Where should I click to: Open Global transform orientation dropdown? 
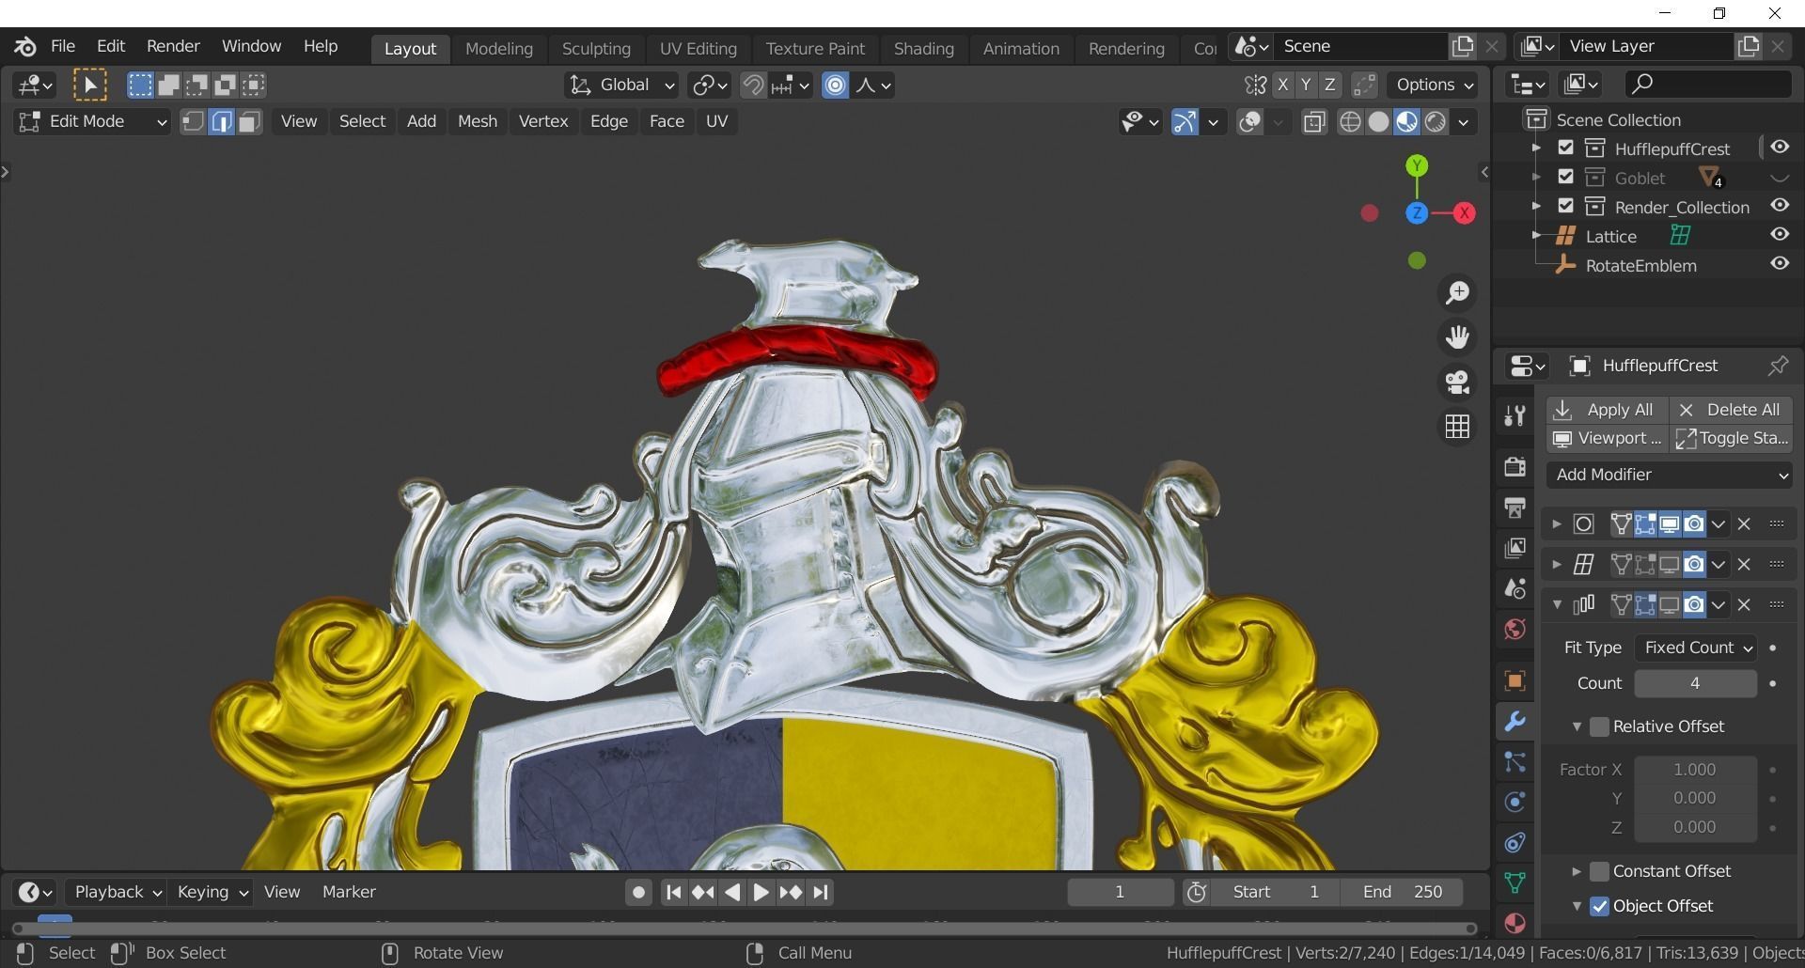click(620, 86)
